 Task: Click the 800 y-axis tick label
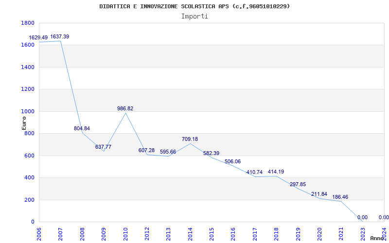[x=29, y=133]
